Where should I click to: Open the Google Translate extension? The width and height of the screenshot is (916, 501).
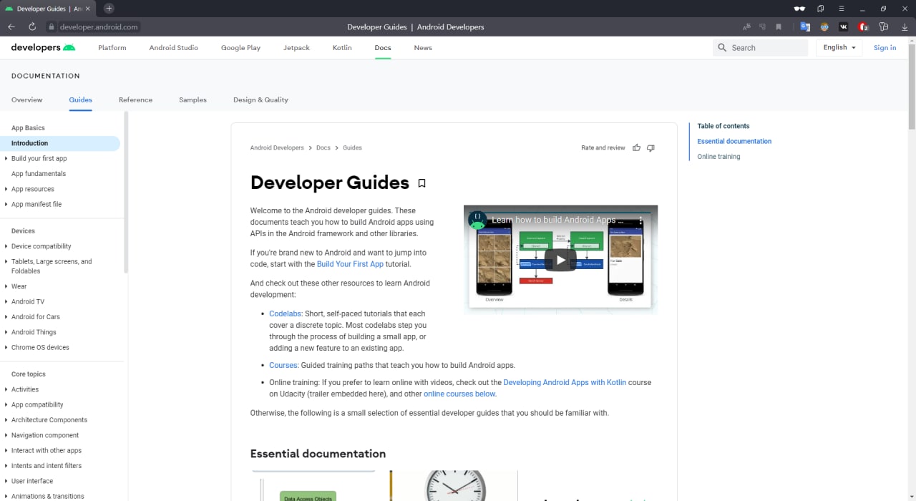click(x=805, y=26)
